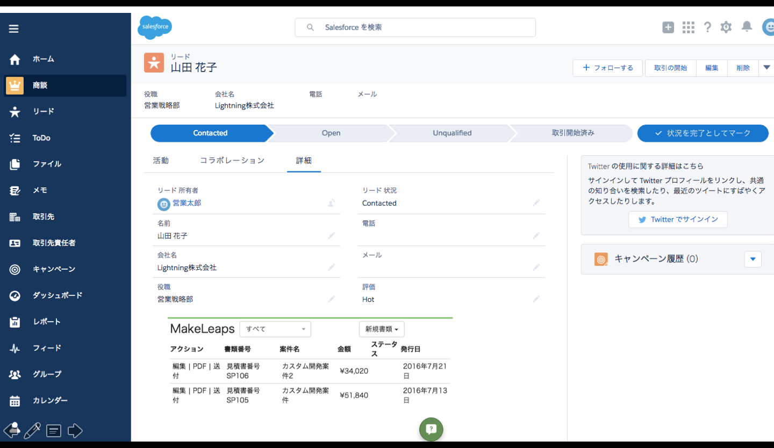
Task: Open the app launcher grid icon
Action: 688,27
